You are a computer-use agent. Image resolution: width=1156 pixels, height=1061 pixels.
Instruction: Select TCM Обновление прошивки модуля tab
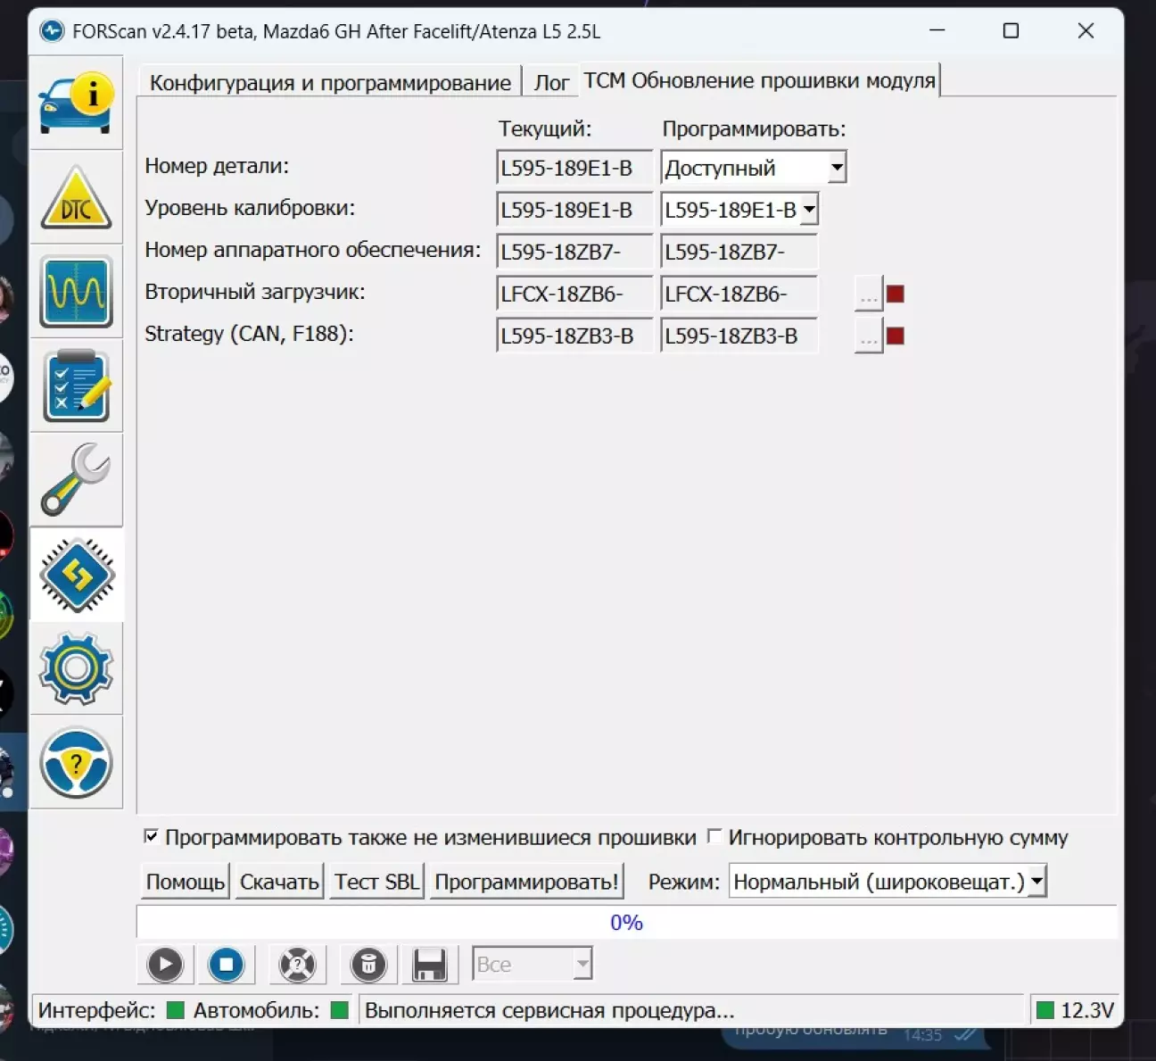pos(759,80)
